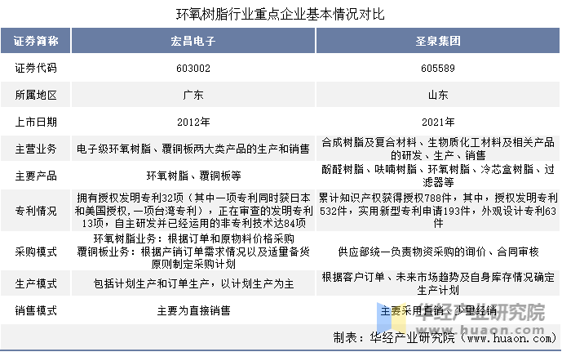Select the cell starting 累计知识产权获得授权788件

click(x=438, y=210)
